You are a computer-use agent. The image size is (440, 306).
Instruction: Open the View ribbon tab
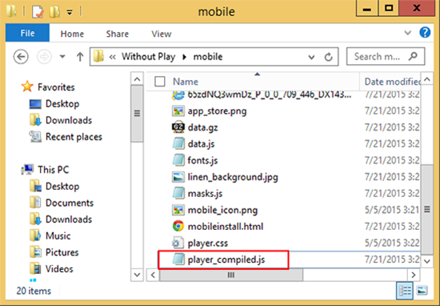tap(162, 34)
